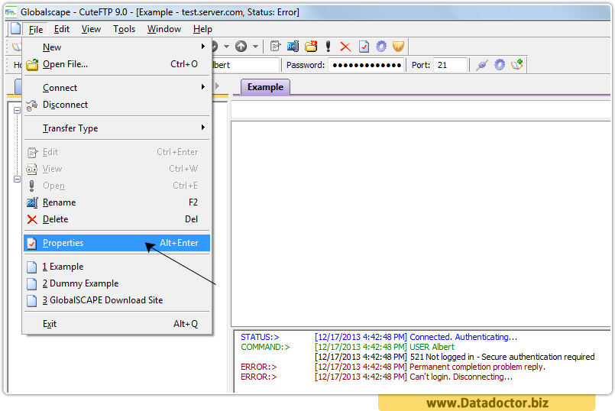Open the View menu in menu bar
The image size is (615, 411).
(91, 29)
